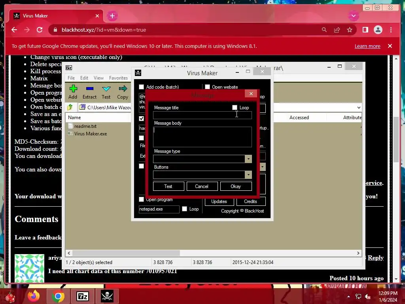
Task: Click the Message title input field
Action: tap(202, 115)
